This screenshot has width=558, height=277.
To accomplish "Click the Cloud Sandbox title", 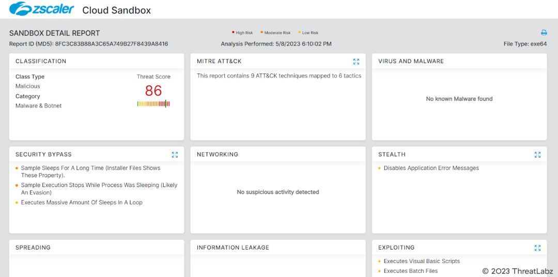I will click(x=117, y=10).
